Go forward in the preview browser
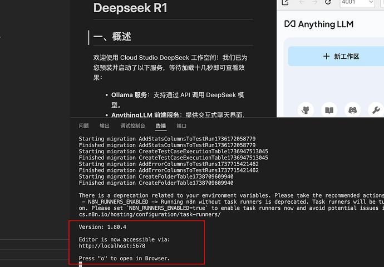Screen dimensions: 384x267 point(314,2)
